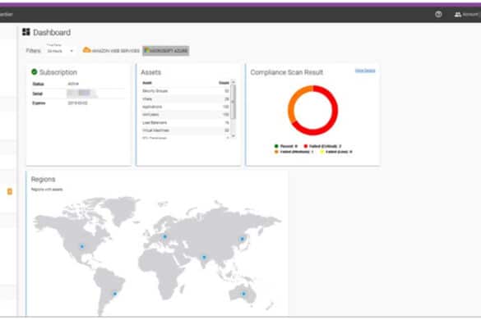This screenshot has height=320, width=481.
Task: Select the Microsoft Azure filter
Action: 165,51
